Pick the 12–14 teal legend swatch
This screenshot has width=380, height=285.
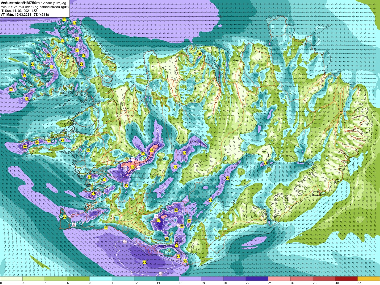[x=145, y=279]
